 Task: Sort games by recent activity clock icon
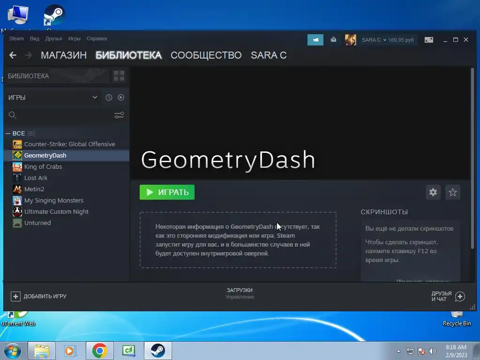109,97
